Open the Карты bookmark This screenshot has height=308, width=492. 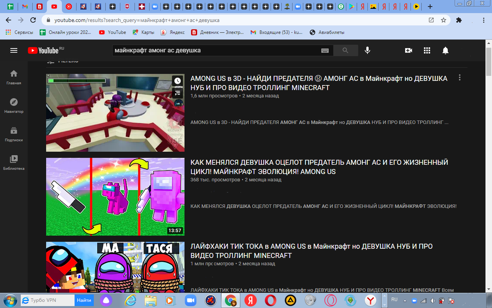[x=143, y=32]
